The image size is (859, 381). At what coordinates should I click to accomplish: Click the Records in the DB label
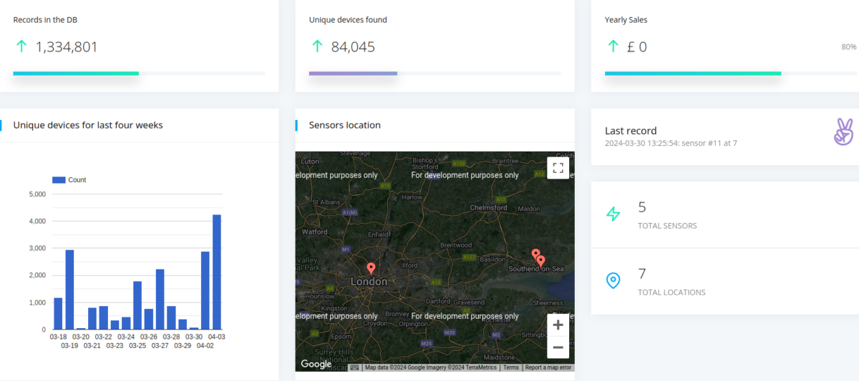pyautogui.click(x=44, y=20)
